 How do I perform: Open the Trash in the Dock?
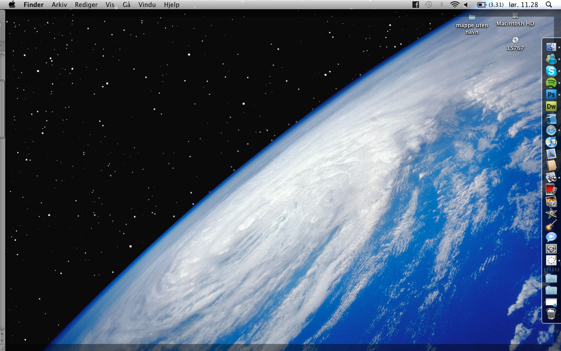click(x=551, y=314)
